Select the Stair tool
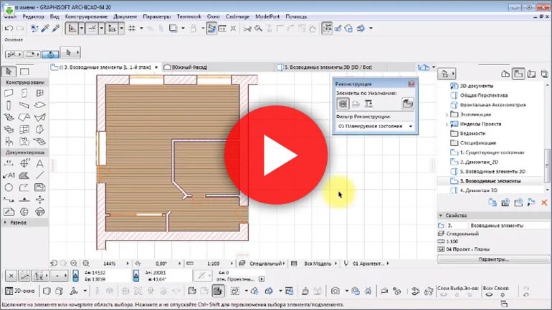The width and height of the screenshot is (552, 310). point(9,117)
